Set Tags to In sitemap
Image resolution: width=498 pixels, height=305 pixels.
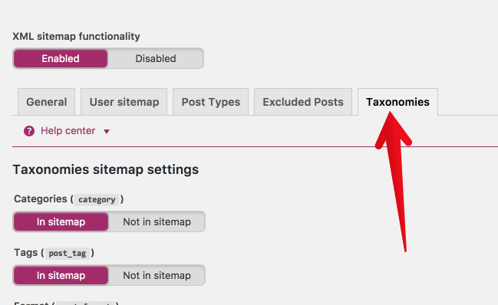61,275
